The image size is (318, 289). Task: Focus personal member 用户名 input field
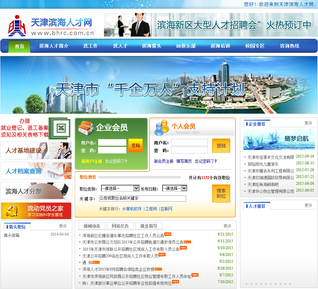[189, 142]
